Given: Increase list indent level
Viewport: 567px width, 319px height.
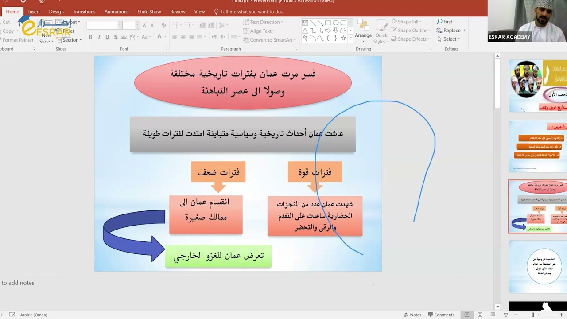Looking at the screenshot, I should [211, 25].
